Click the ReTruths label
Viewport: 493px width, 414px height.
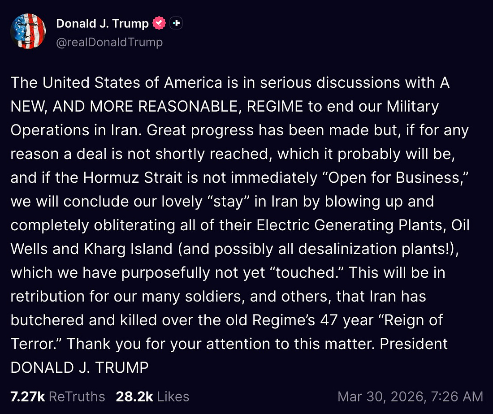pos(77,397)
